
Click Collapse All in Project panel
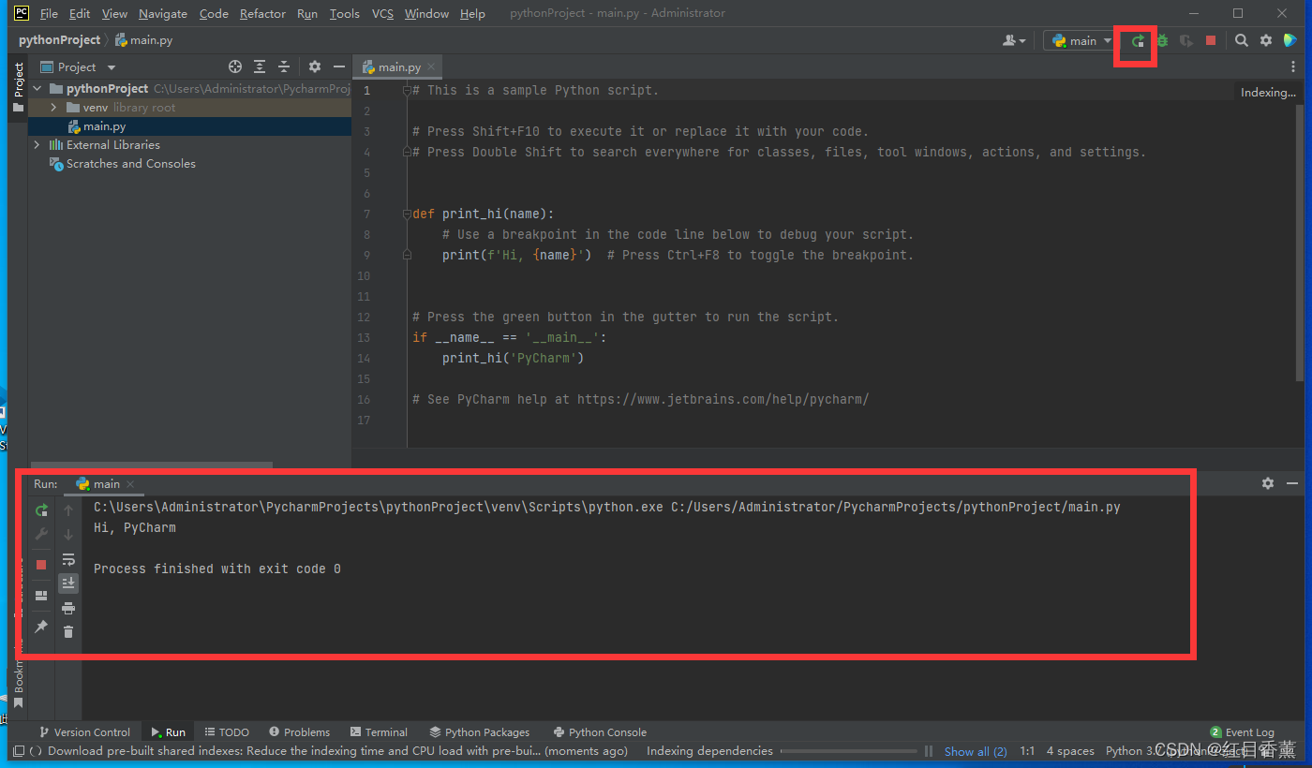(284, 67)
